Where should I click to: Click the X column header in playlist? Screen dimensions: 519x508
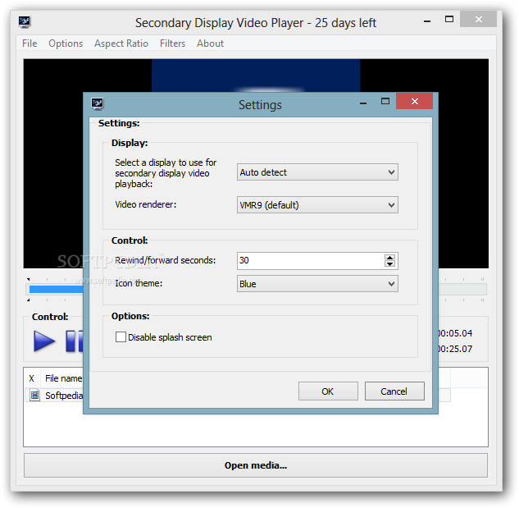click(32, 378)
